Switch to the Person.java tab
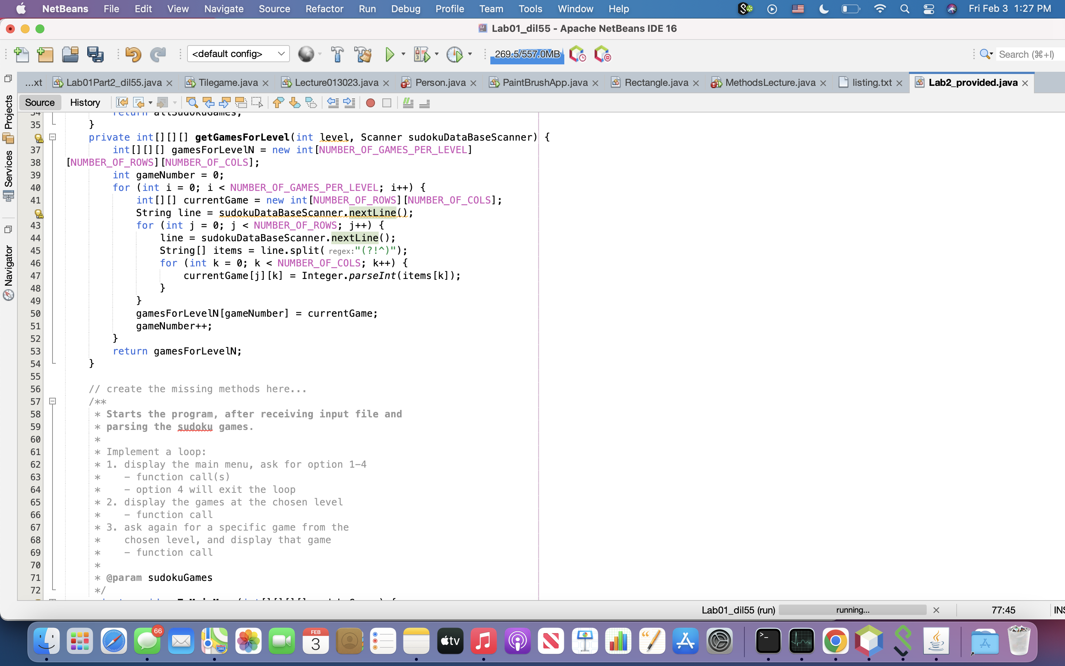 (x=440, y=83)
